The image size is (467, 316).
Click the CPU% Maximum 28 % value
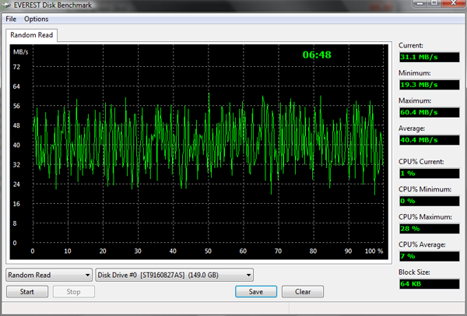coord(429,229)
